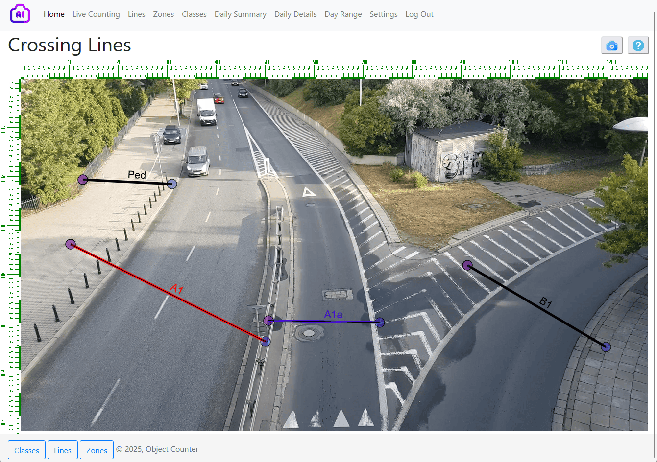The width and height of the screenshot is (657, 462).
Task: Navigate to Day Range in top menu
Action: point(343,14)
